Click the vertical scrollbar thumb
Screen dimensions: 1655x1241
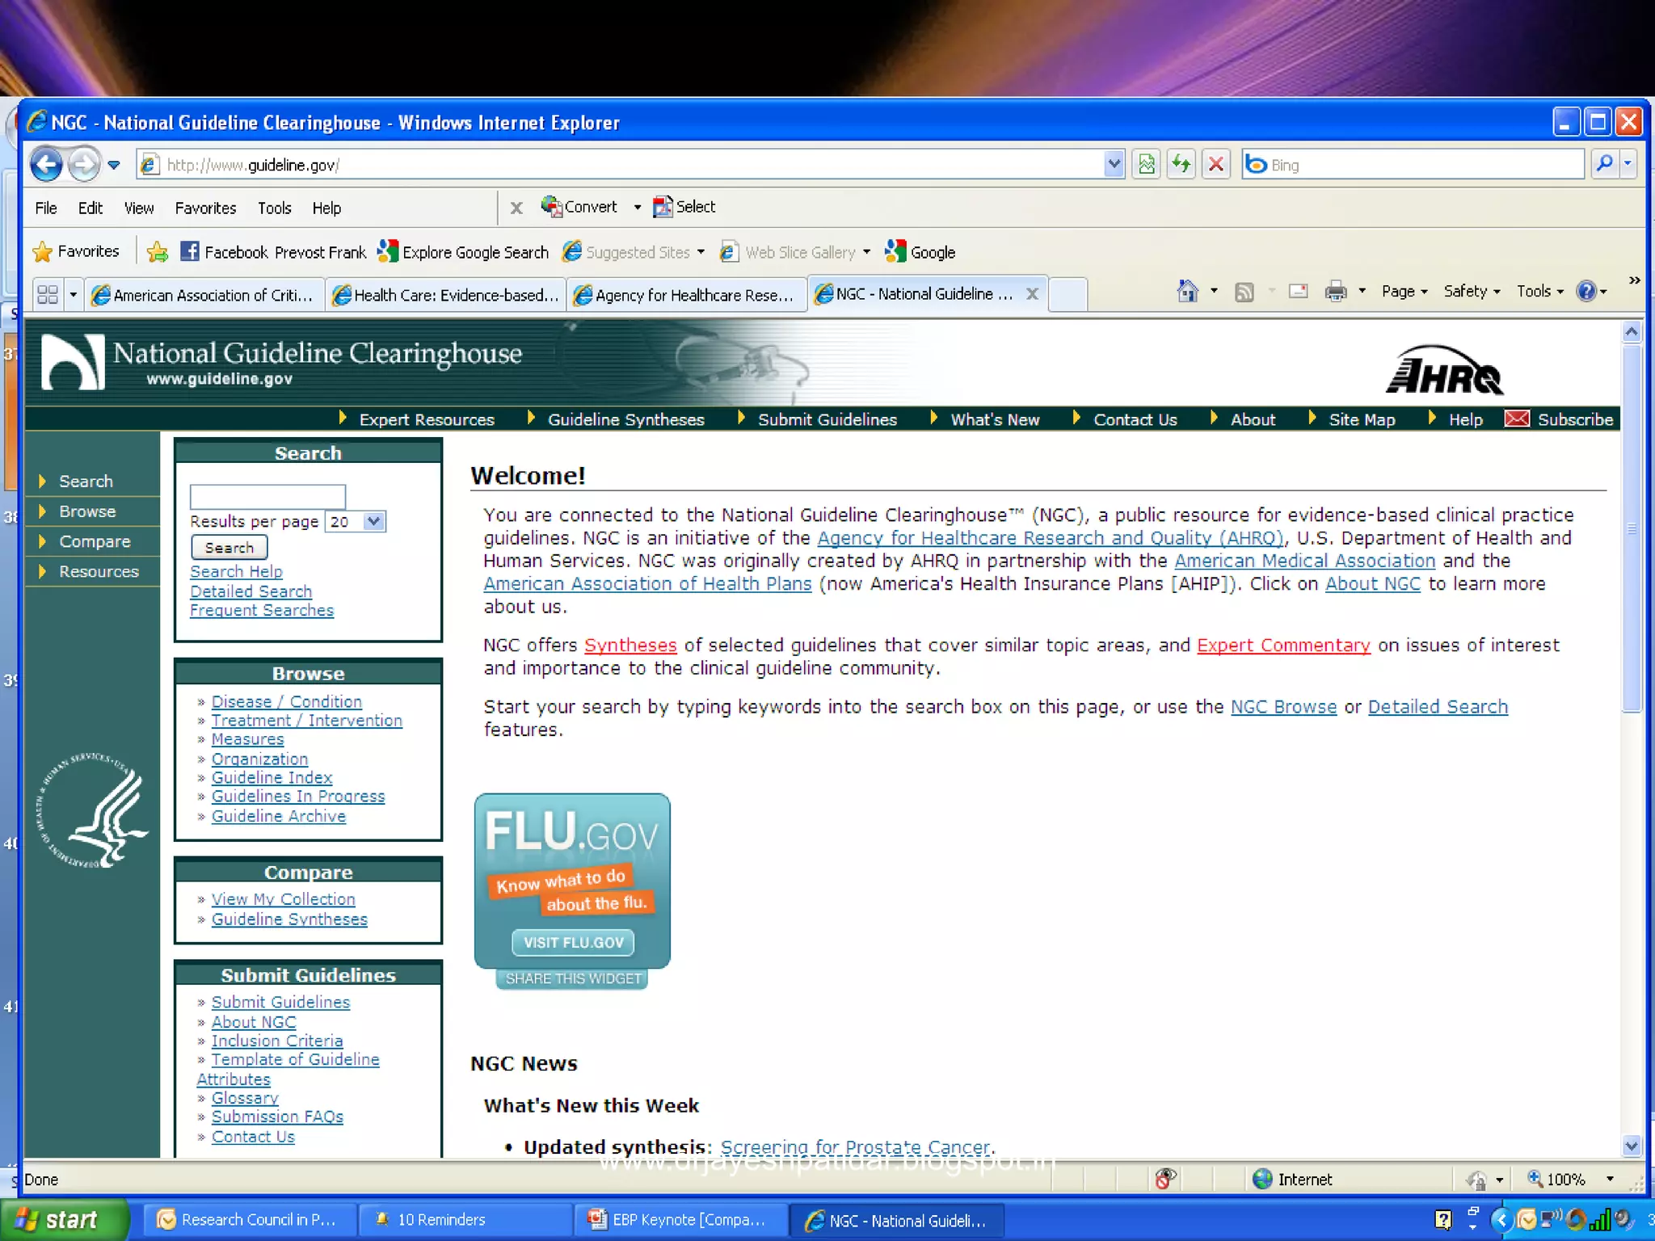(x=1632, y=528)
